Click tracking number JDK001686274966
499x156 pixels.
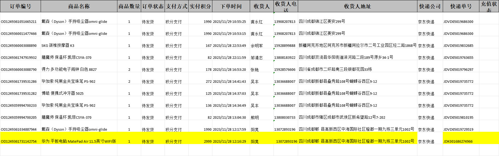point(458,142)
